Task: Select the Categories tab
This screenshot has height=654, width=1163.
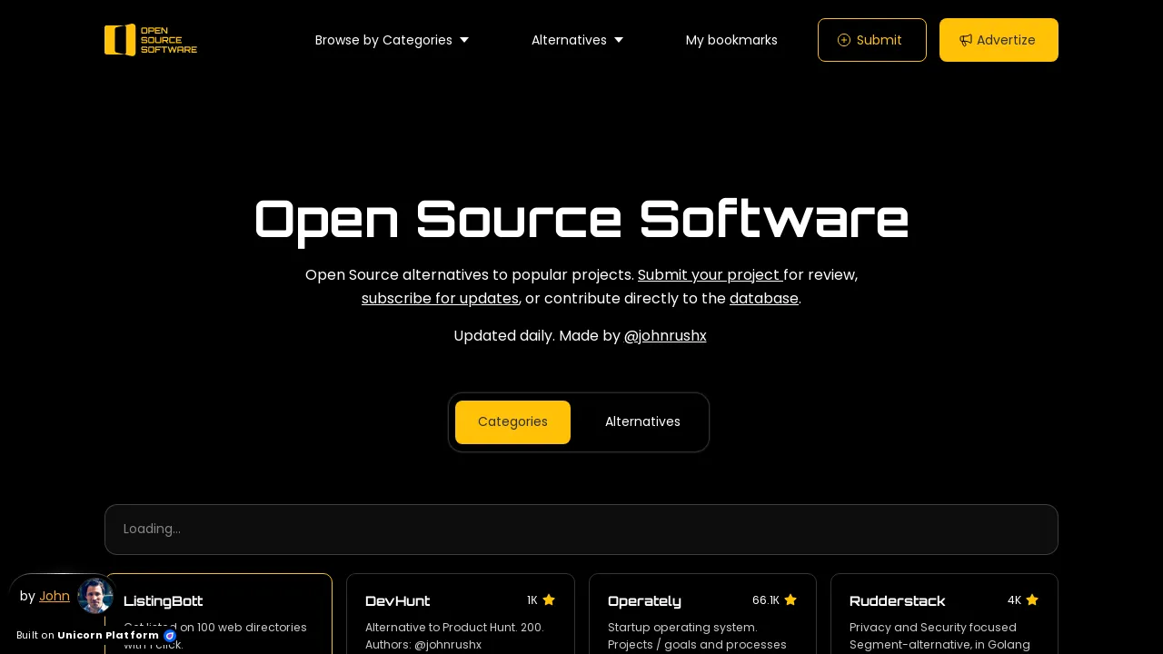Action: click(512, 421)
